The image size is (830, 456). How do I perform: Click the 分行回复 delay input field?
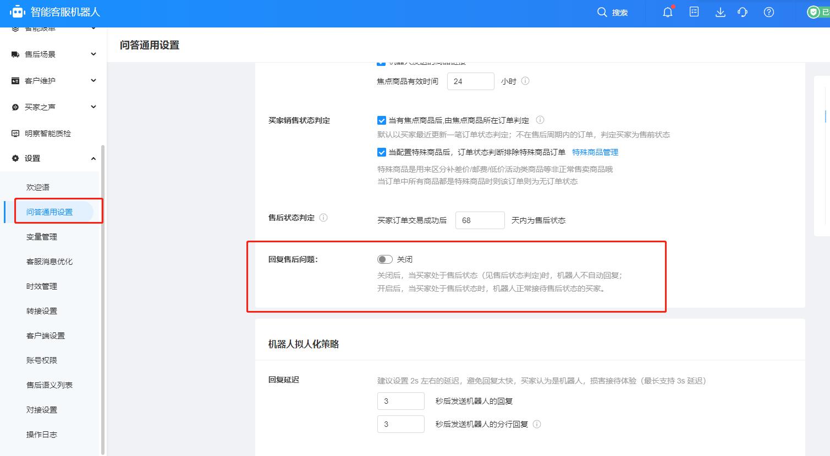[401, 424]
